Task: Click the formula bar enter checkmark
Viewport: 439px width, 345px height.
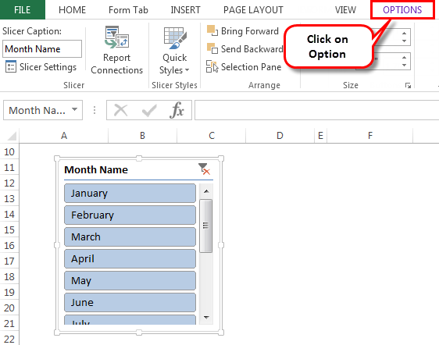Action: [x=149, y=110]
